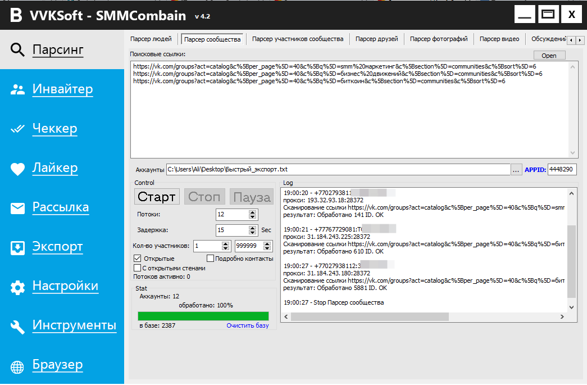Viewport: 587px width, 385px height.
Task: Click the Стоп button
Action: 204,197
